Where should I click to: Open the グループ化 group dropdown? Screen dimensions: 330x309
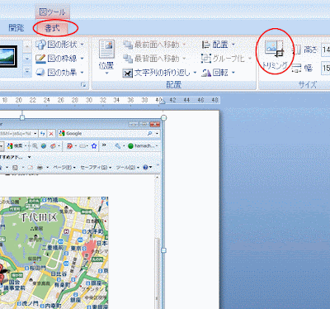227,59
